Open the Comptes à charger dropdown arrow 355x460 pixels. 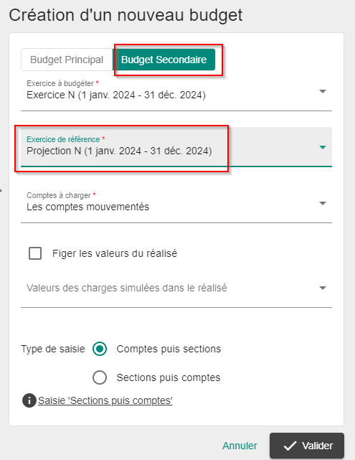[323, 203]
